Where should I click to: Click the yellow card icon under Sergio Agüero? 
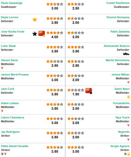pyautogui.click(x=128, y=154)
